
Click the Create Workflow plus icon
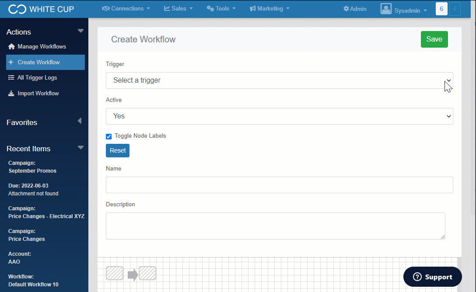pos(11,63)
